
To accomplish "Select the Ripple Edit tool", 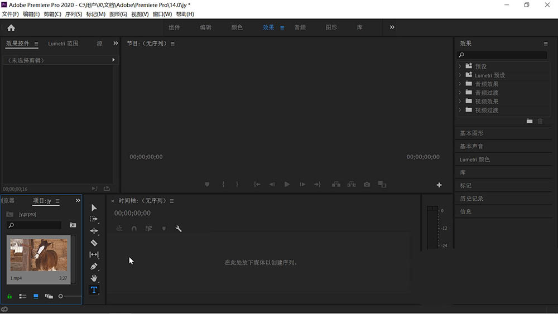I will click(x=94, y=231).
